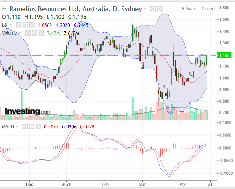
Task: Hide the MACD indicator eye icon
Action: point(25,127)
